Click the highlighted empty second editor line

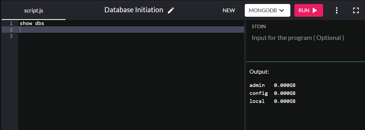point(131,30)
